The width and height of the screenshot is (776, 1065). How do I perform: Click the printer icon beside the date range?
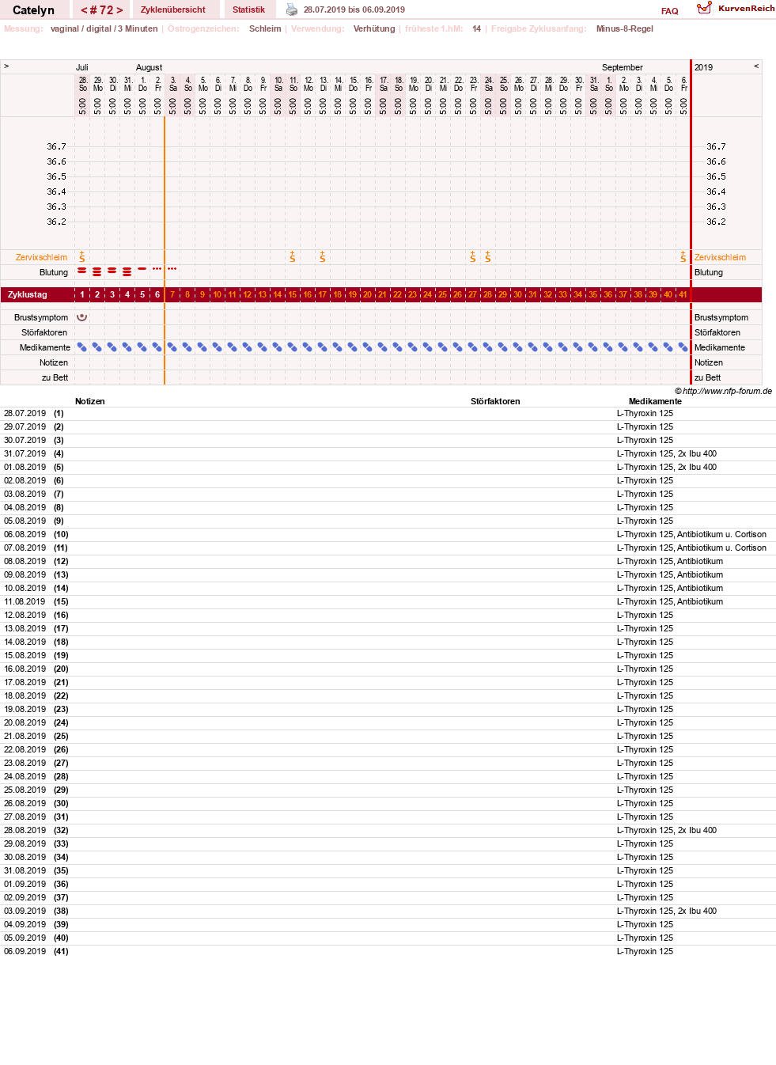[x=292, y=9]
